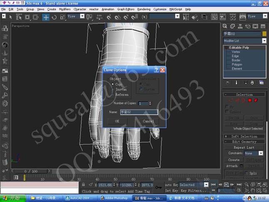Select Copy radio in Object group

(x=112, y=84)
